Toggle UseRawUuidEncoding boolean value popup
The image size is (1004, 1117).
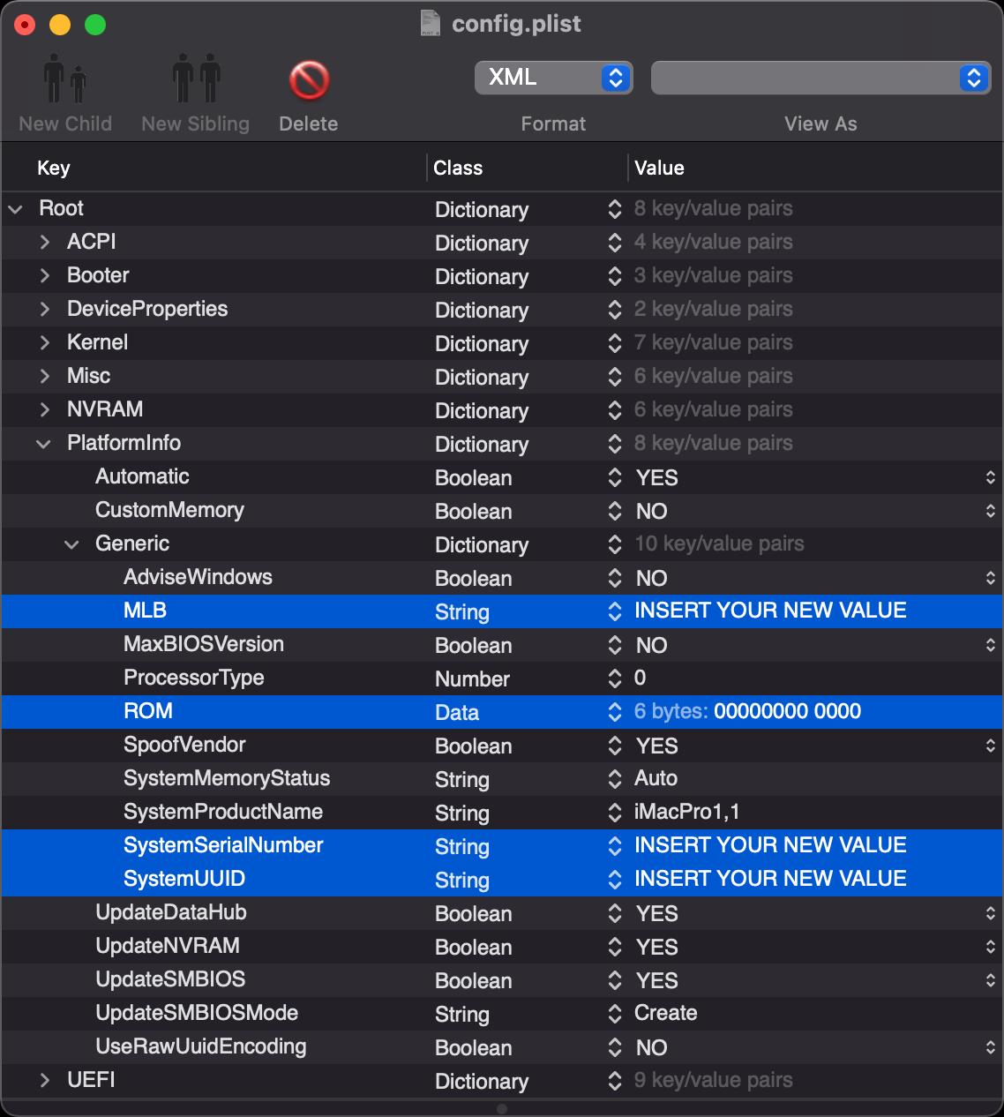point(990,1047)
